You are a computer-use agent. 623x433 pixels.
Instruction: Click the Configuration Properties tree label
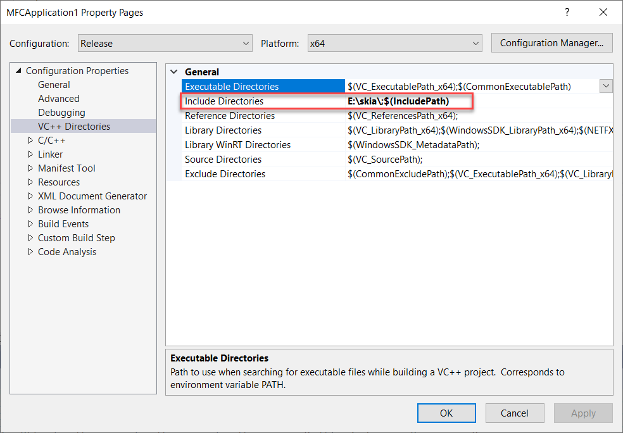click(x=77, y=71)
